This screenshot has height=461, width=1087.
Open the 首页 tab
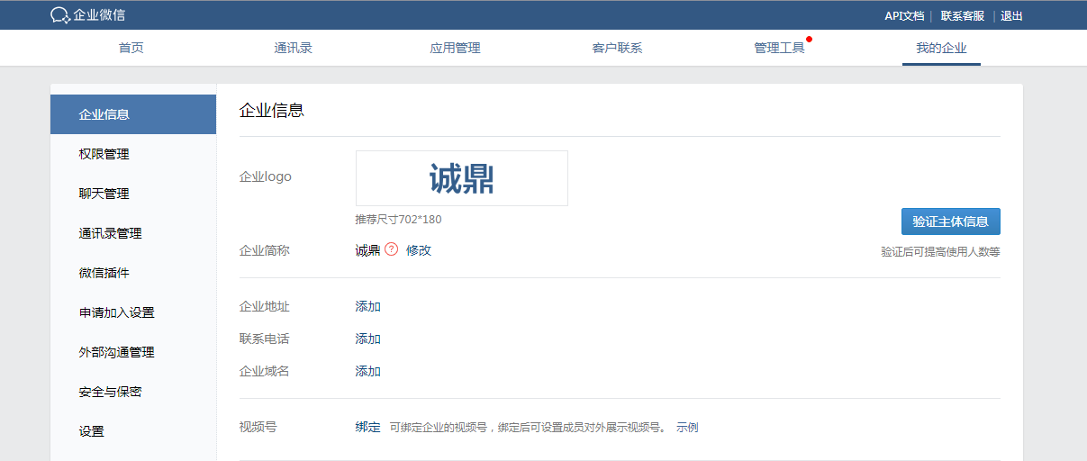tap(131, 48)
